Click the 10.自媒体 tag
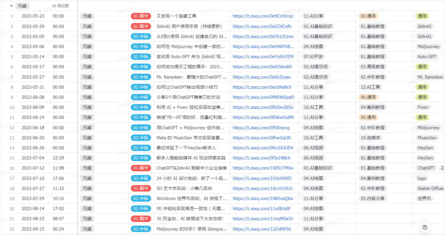The height and width of the screenshot is (236, 445). pyautogui.click(x=370, y=138)
